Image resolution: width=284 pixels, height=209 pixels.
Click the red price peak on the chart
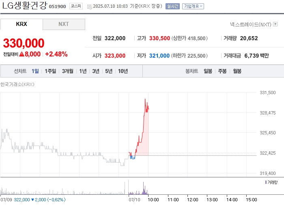145,99
